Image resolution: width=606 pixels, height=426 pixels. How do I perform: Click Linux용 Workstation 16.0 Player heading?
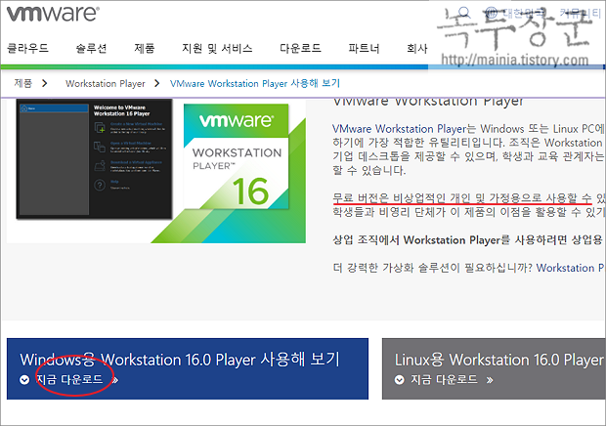coord(499,360)
